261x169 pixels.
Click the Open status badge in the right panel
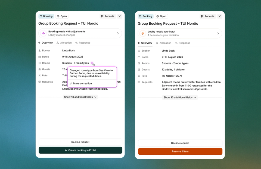pos(161,16)
